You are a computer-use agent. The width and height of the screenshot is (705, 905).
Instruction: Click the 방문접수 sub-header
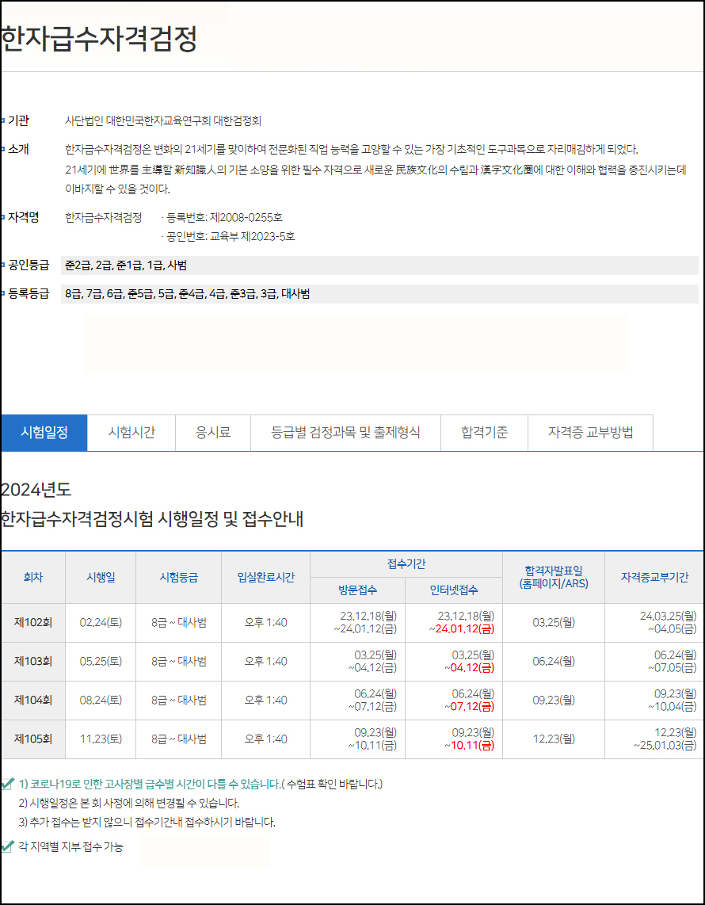coord(358,590)
